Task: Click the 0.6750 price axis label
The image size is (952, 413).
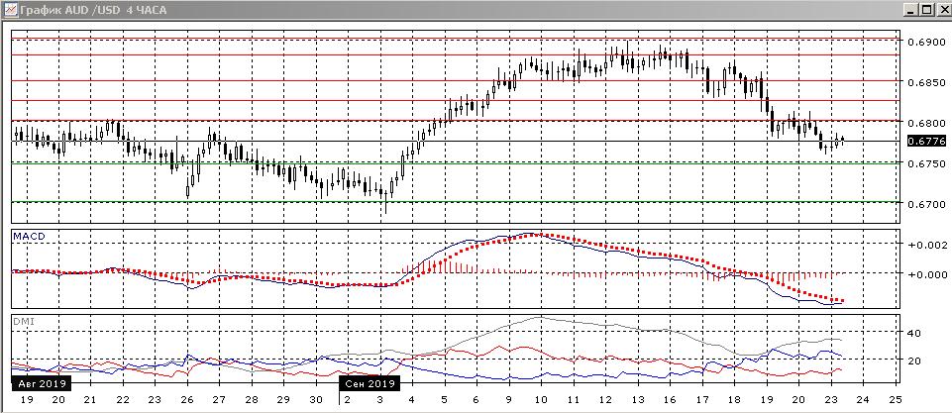Action: pyautogui.click(x=926, y=164)
